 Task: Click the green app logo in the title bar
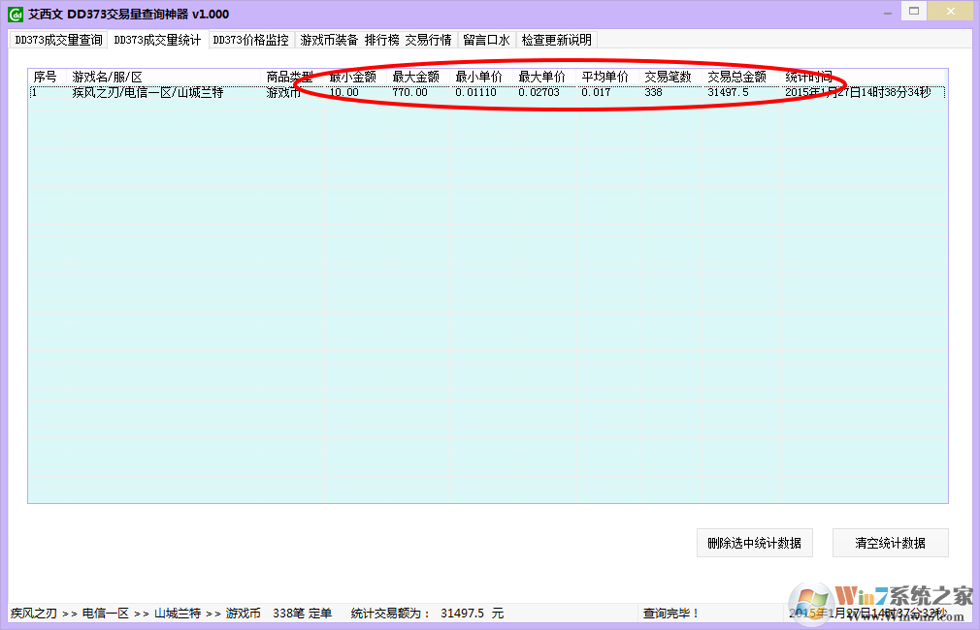pos(14,14)
